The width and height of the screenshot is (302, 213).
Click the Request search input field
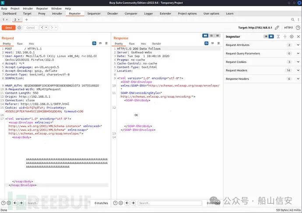tap(58, 203)
